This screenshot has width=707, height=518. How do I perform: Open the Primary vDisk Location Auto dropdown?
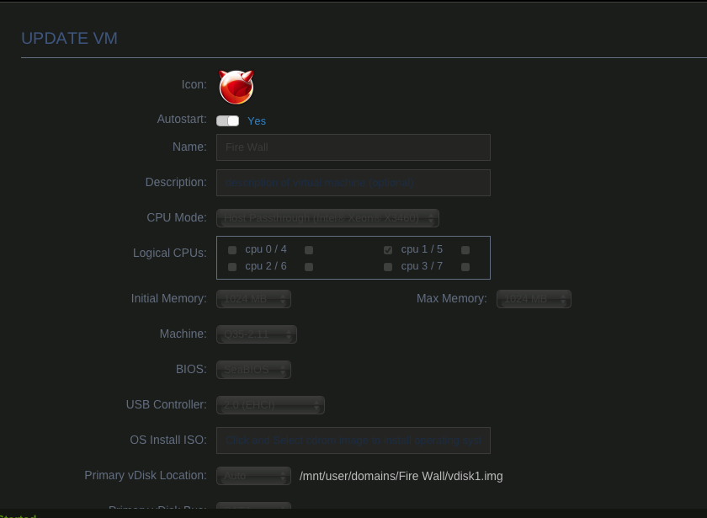(254, 476)
